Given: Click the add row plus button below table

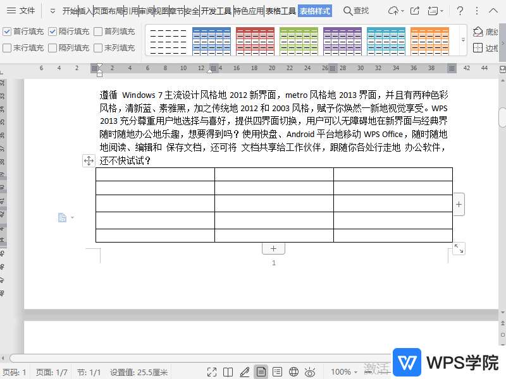Looking at the screenshot, I should [x=273, y=249].
